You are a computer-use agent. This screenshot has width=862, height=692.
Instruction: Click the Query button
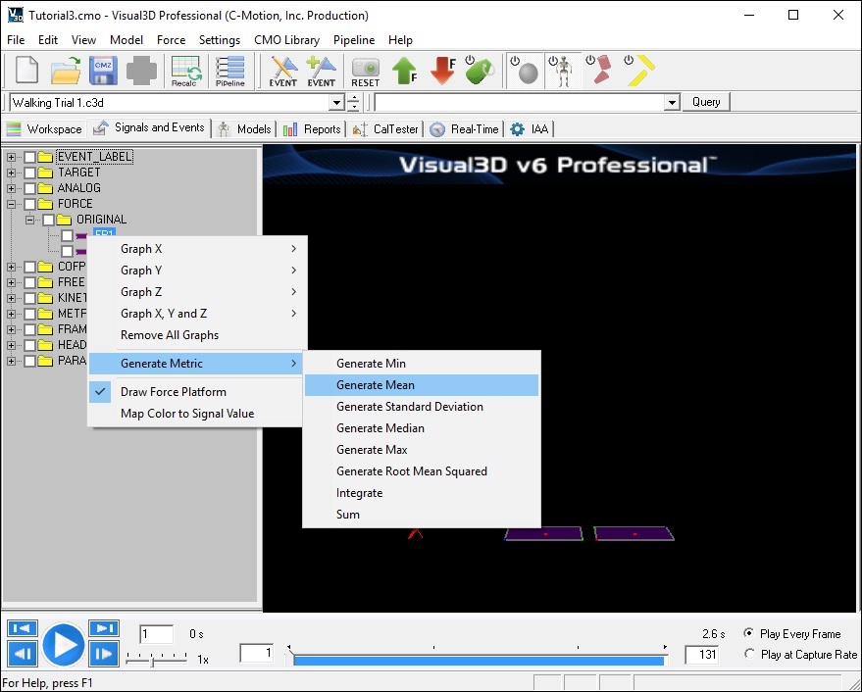pyautogui.click(x=706, y=102)
